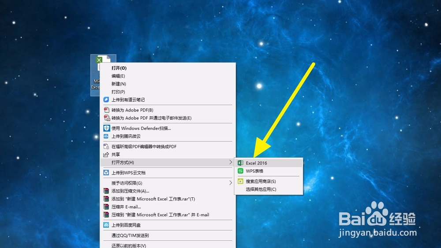Choose 压缩到 "新建 Microsoft Excel 工作表.rar" 并 E-mail

click(x=168, y=215)
